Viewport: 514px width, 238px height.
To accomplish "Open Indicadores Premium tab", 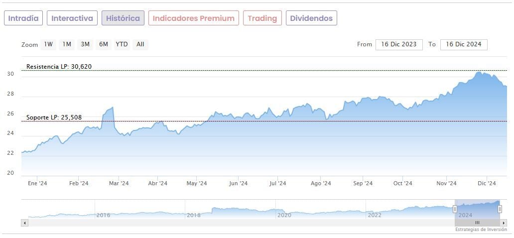I will 193,18.
